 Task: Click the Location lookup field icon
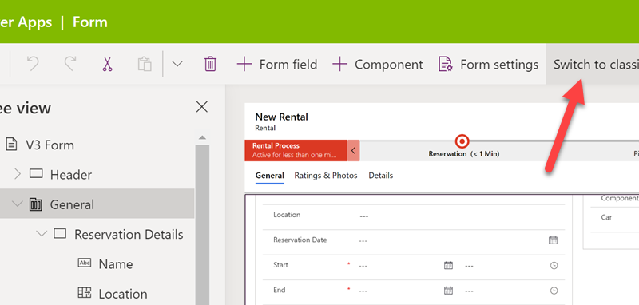click(85, 292)
